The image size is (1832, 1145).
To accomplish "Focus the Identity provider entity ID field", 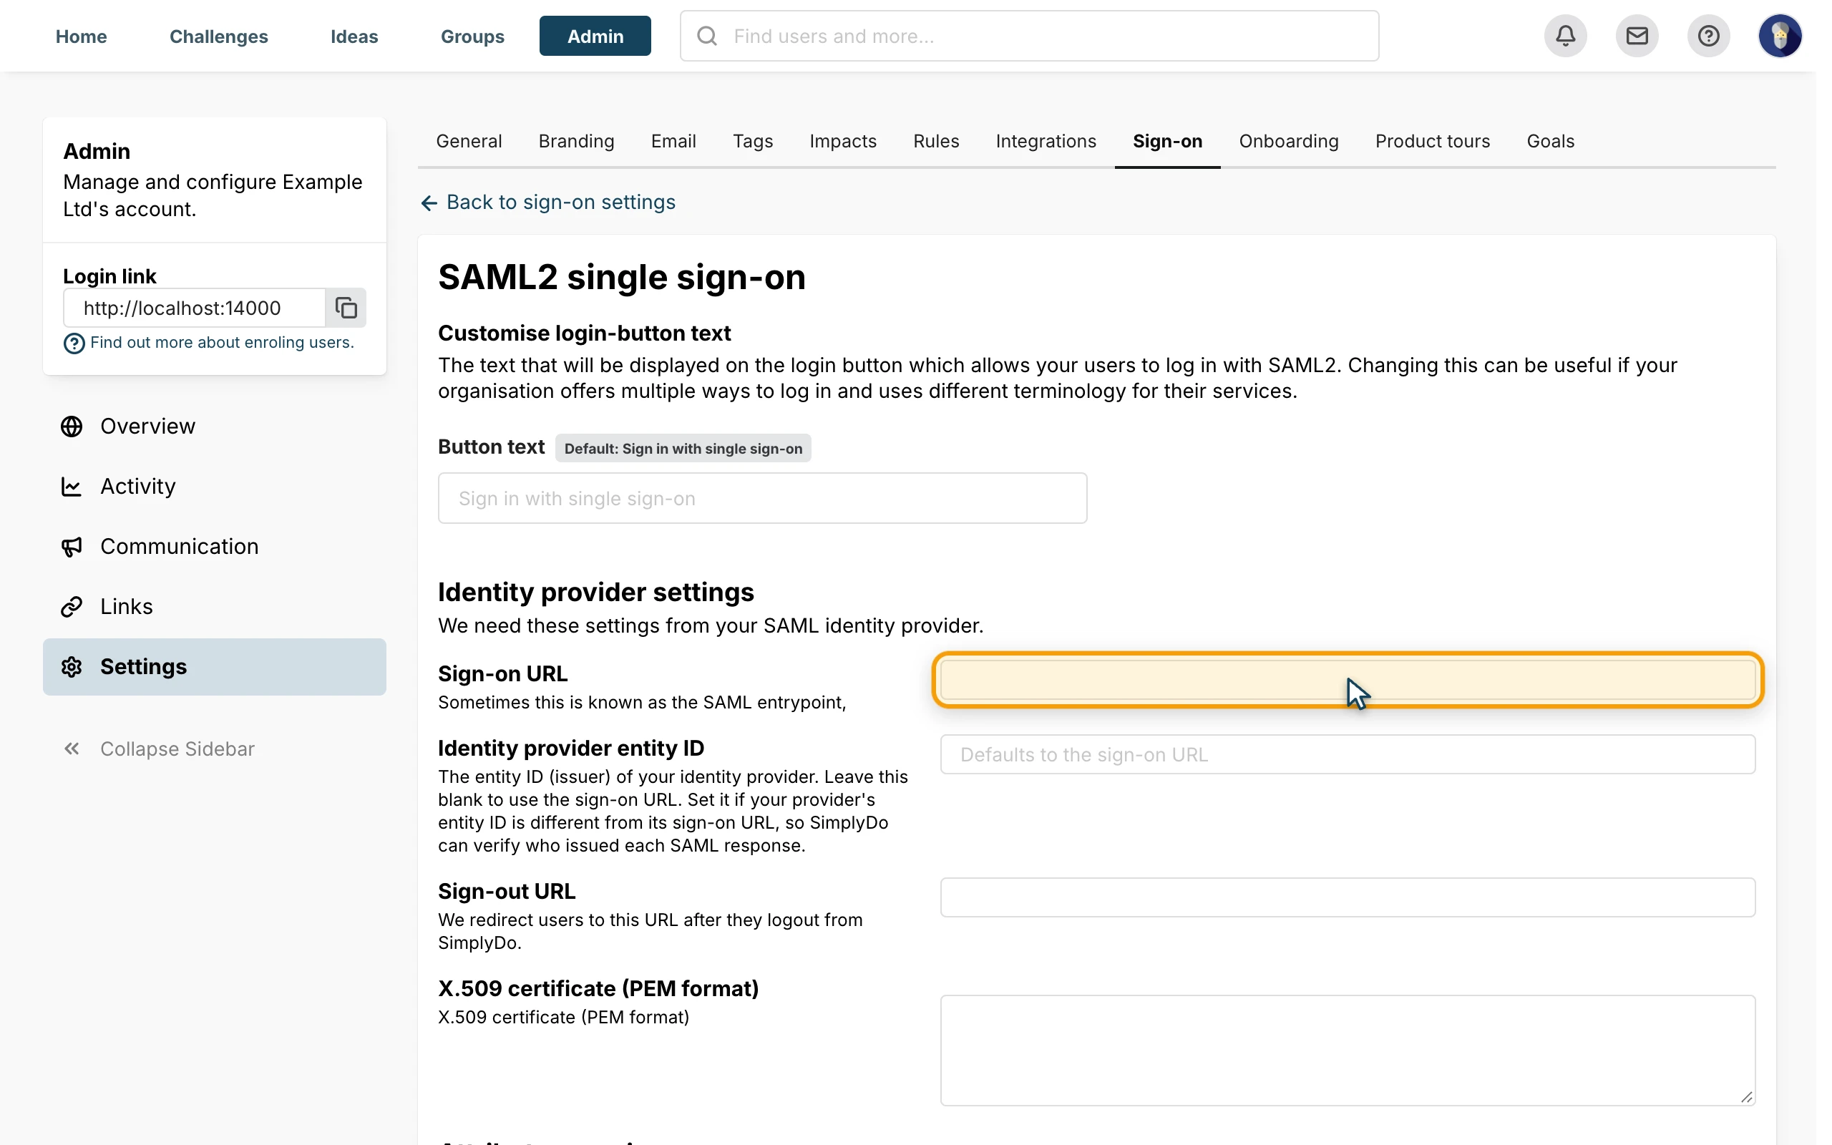I will 1348,754.
